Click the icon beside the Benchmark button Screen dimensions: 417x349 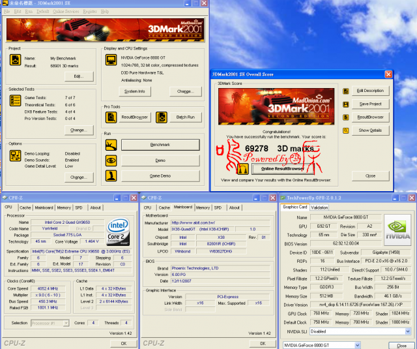[111, 145]
